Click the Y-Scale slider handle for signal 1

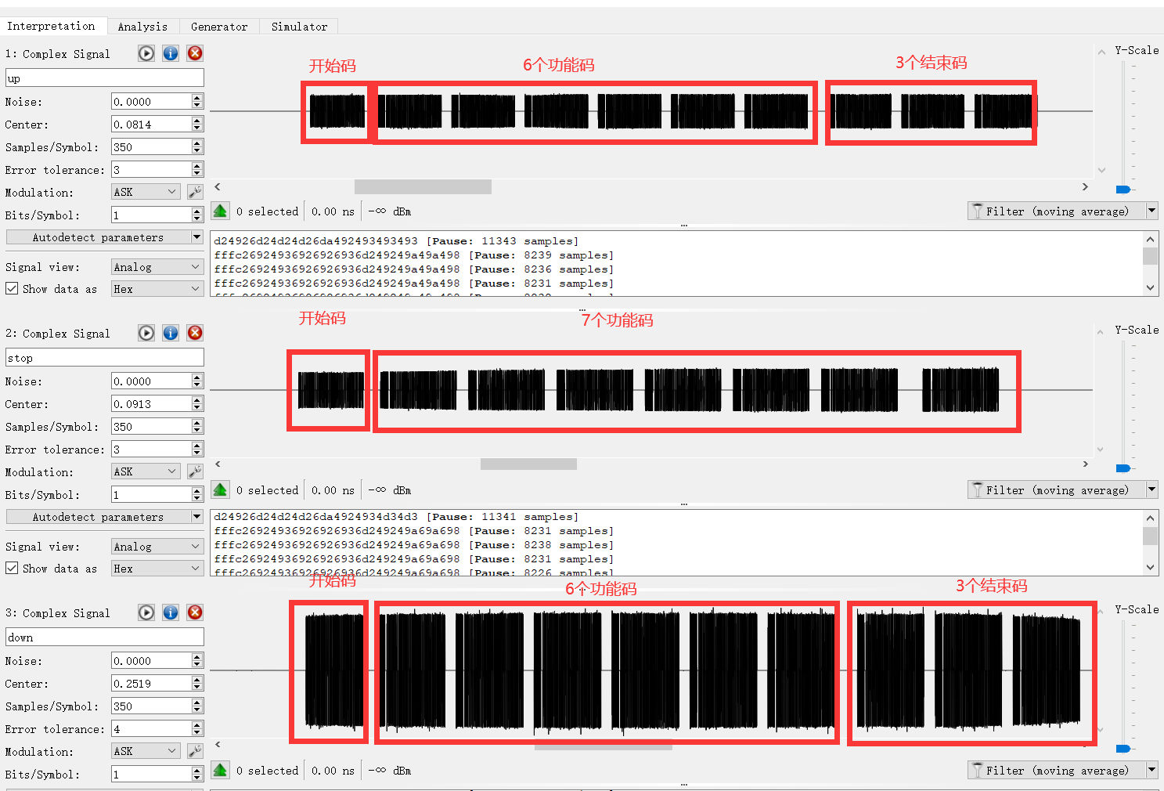pyautogui.click(x=1123, y=189)
